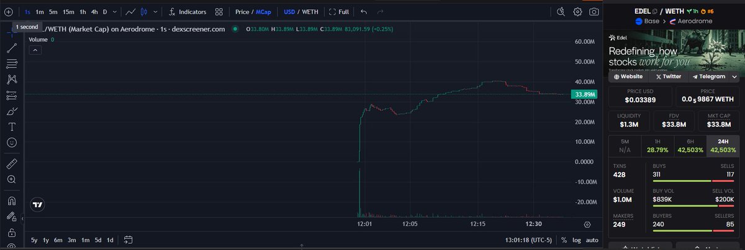Switch chart to line style
Viewport: 745px width, 250px height.
pyautogui.click(x=130, y=11)
